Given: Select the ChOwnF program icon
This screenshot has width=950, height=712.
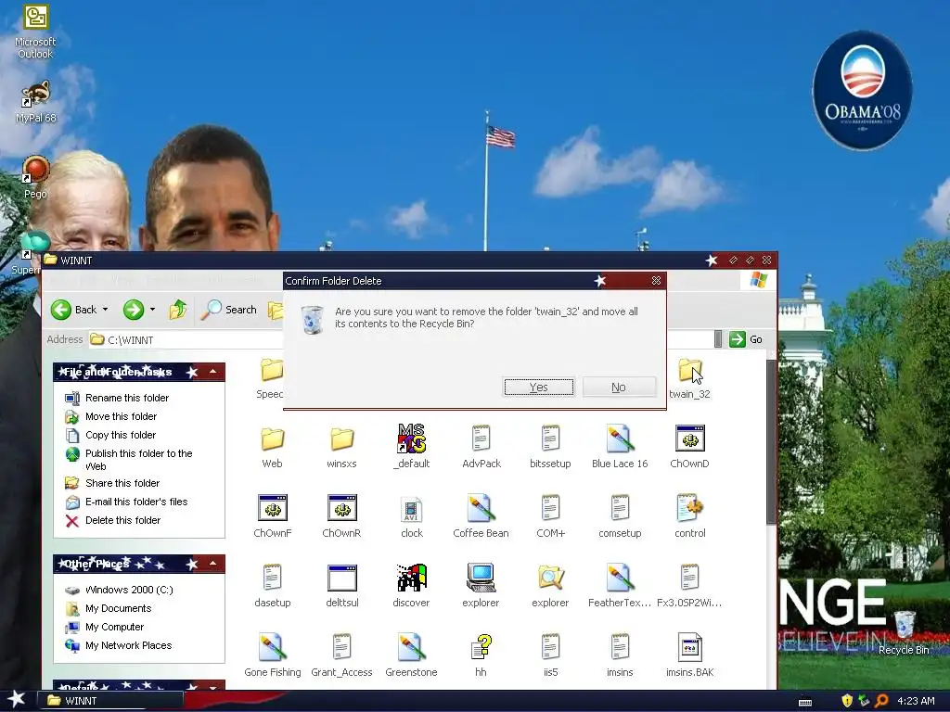Looking at the screenshot, I should (272, 516).
